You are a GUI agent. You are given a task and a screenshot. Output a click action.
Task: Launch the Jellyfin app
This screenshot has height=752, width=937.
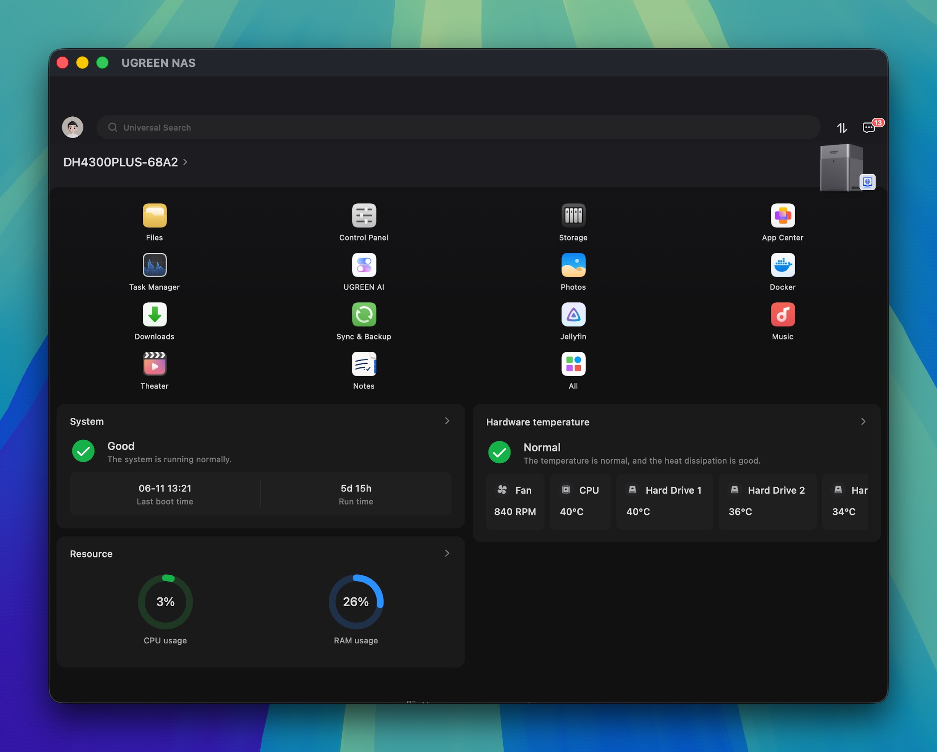(x=573, y=314)
